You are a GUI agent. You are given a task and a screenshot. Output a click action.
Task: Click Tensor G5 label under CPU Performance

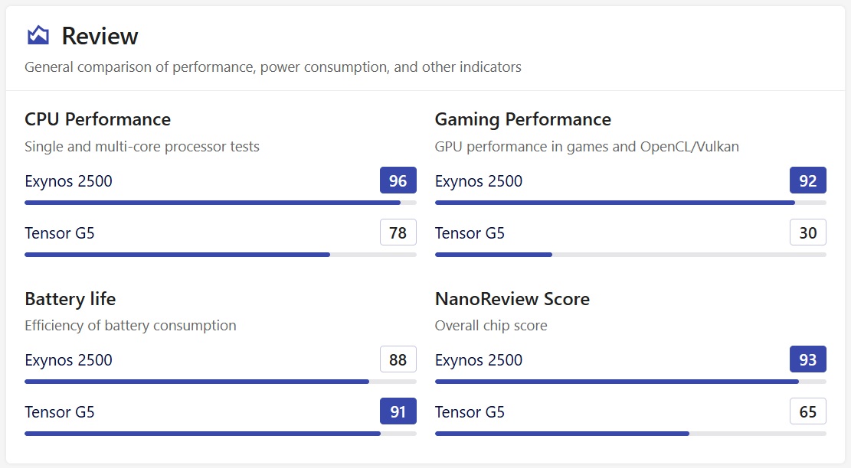60,233
